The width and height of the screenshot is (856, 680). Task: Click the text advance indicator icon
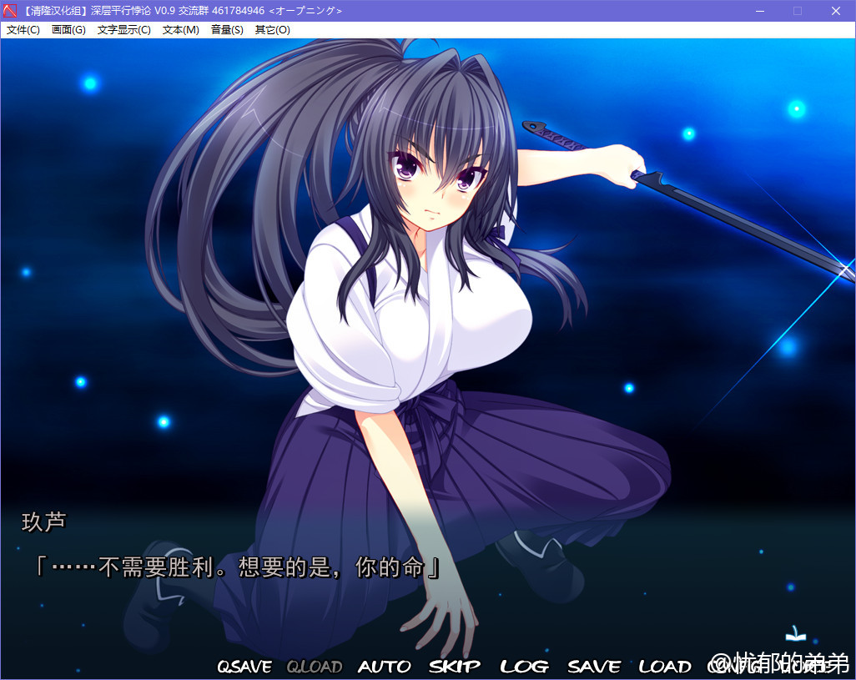pyautogui.click(x=795, y=634)
